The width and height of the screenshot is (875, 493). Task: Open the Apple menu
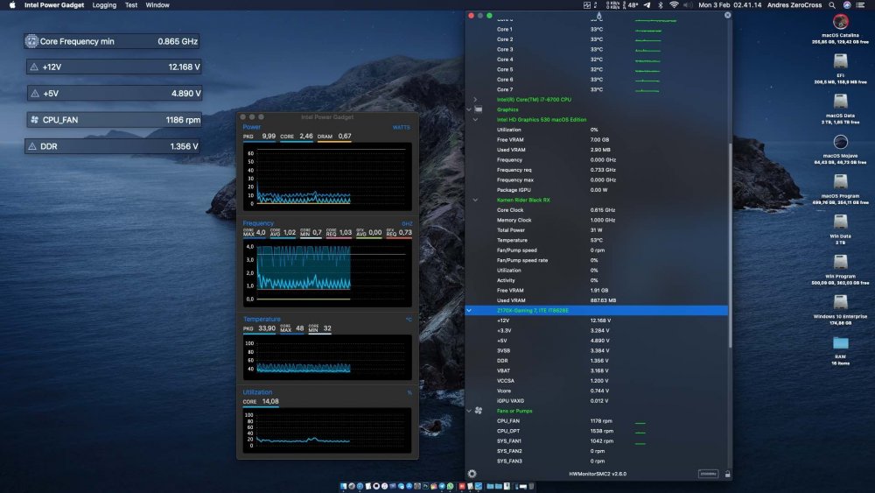click(x=12, y=5)
